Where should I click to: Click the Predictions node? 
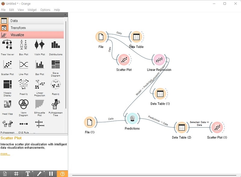[132, 119]
